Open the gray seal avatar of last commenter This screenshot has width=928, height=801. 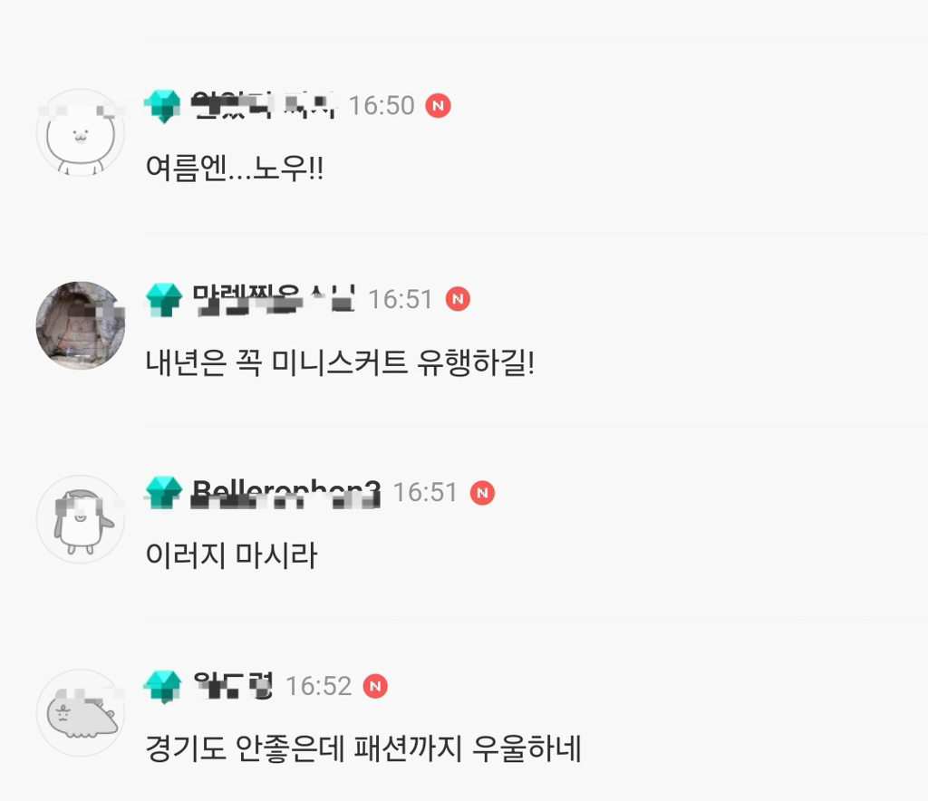pos(81,713)
